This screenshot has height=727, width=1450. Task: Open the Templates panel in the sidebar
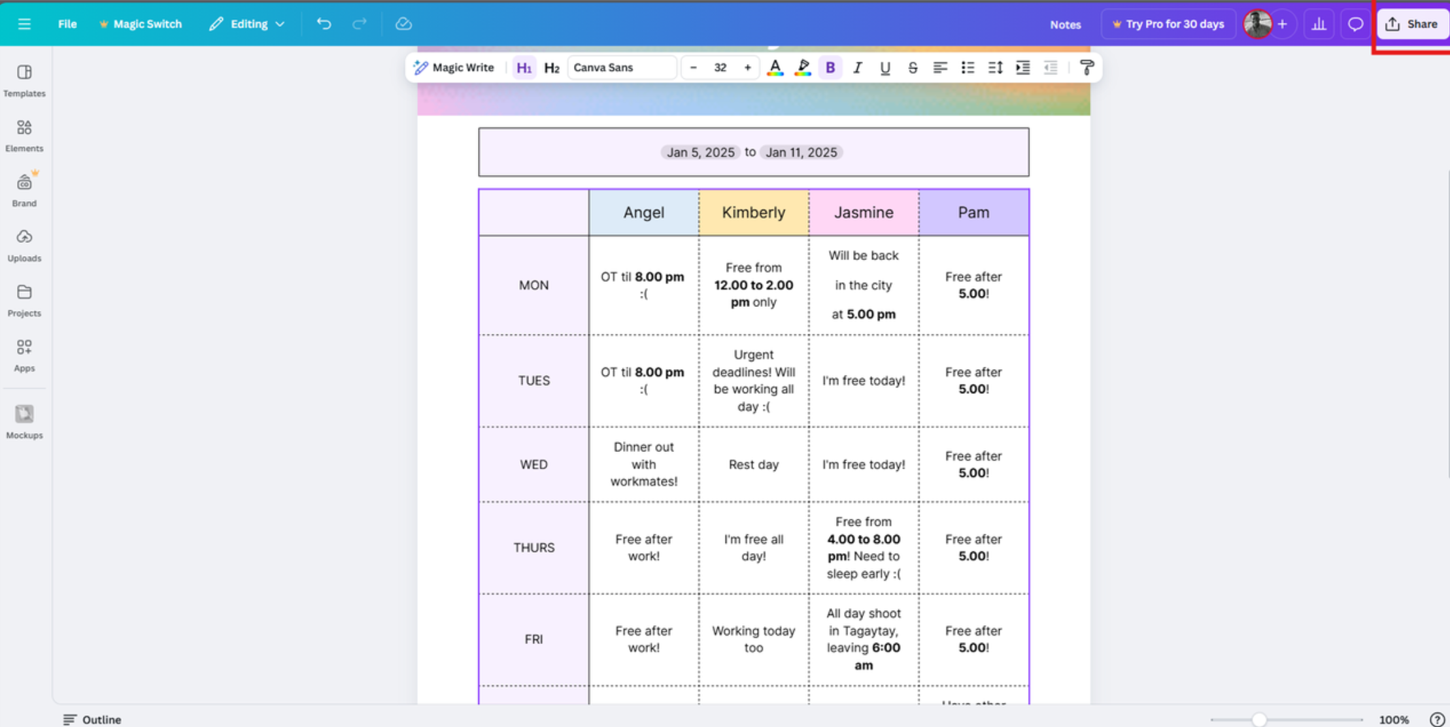[24, 80]
